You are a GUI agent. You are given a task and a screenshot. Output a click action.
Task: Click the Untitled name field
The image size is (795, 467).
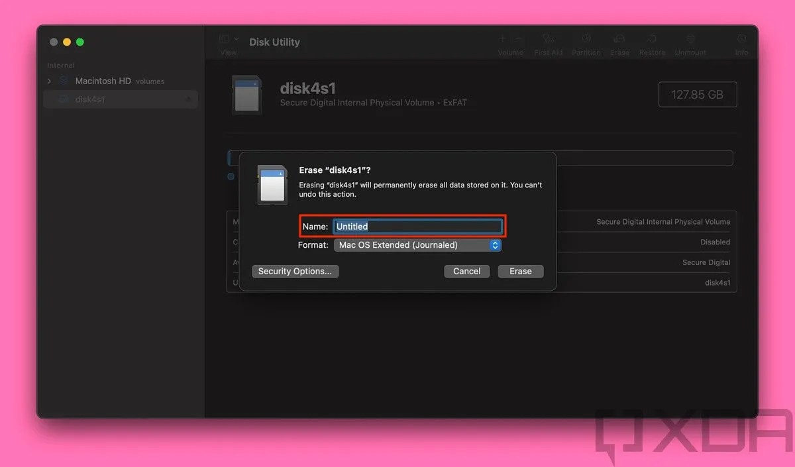(418, 226)
